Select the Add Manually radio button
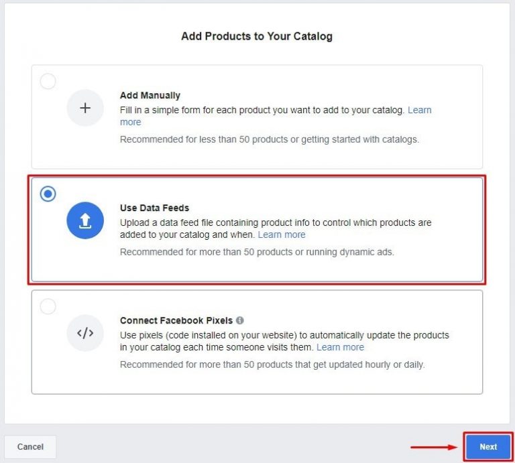This screenshot has height=463, width=515. coord(48,82)
